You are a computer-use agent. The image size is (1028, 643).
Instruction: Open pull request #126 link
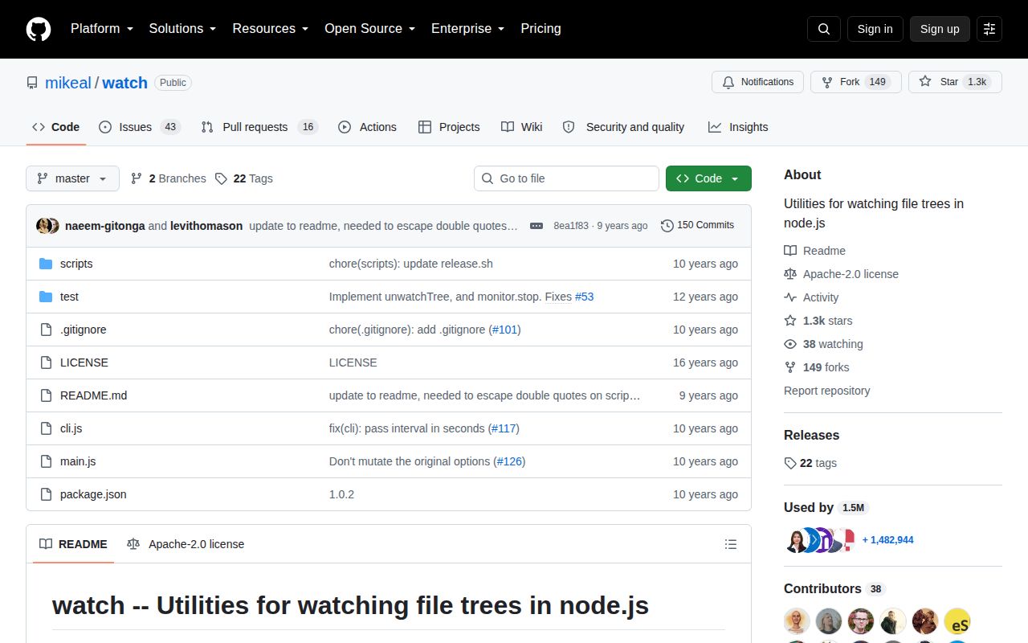pyautogui.click(x=509, y=461)
